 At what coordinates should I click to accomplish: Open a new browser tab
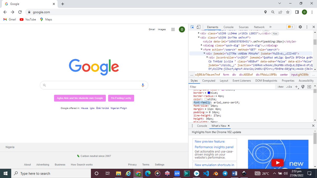(63, 4)
